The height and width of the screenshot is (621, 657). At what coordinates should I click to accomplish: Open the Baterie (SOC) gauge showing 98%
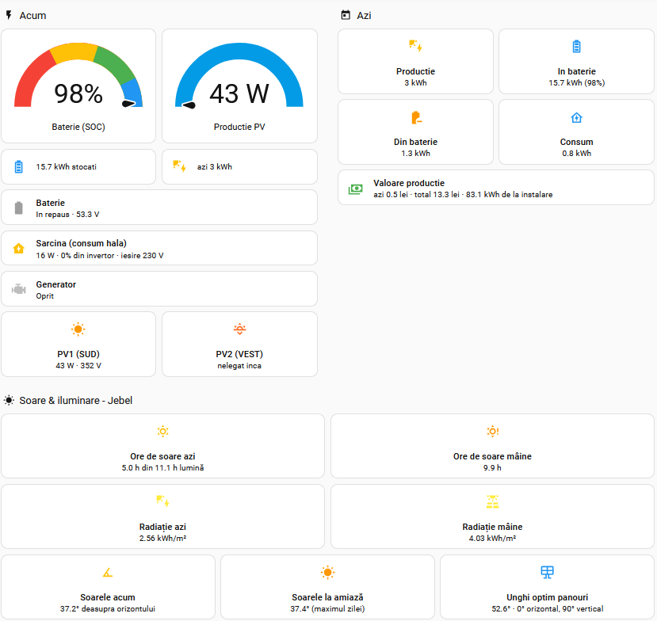(78, 86)
